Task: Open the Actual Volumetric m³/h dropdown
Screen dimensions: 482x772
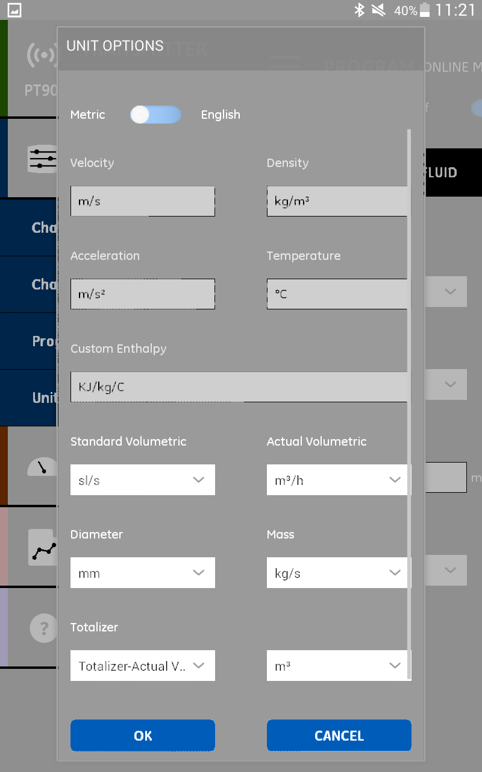Action: click(x=339, y=480)
